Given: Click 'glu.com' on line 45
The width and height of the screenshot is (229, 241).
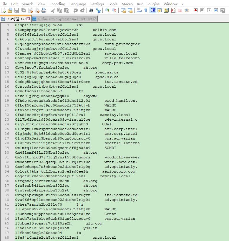Looking at the screenshot, I should coord(94,223).
